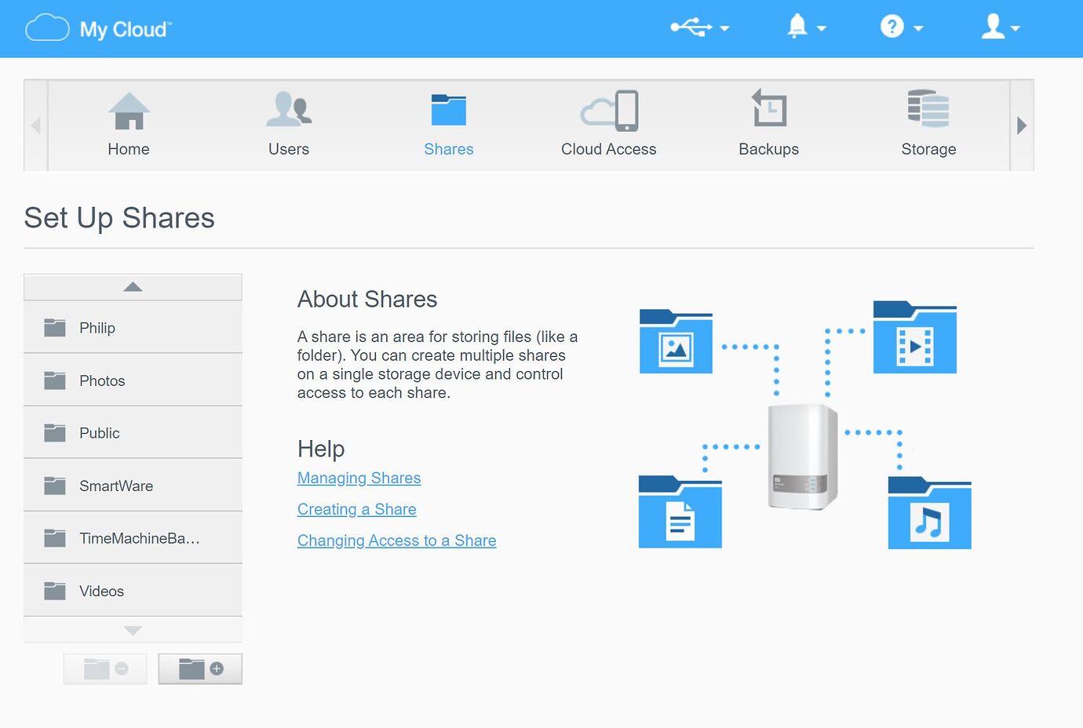
Task: Click the add new share icon
Action: click(x=200, y=668)
